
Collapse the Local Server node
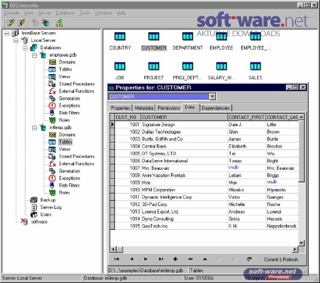click(x=16, y=41)
